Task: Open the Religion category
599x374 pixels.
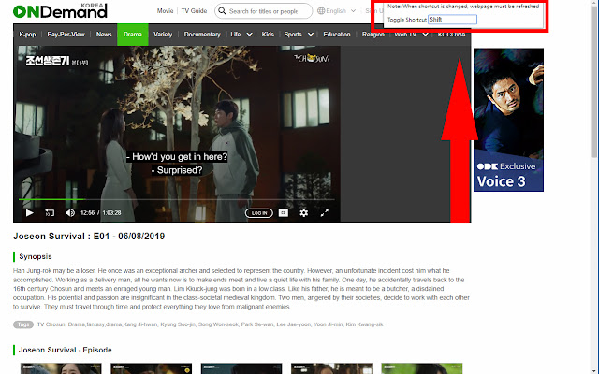Action: 373,35
